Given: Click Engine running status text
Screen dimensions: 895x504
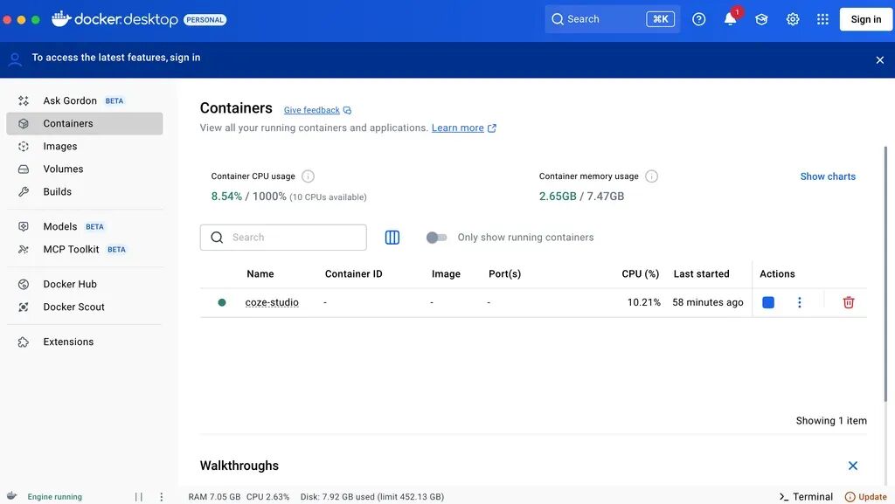Looking at the screenshot, I should [55, 497].
